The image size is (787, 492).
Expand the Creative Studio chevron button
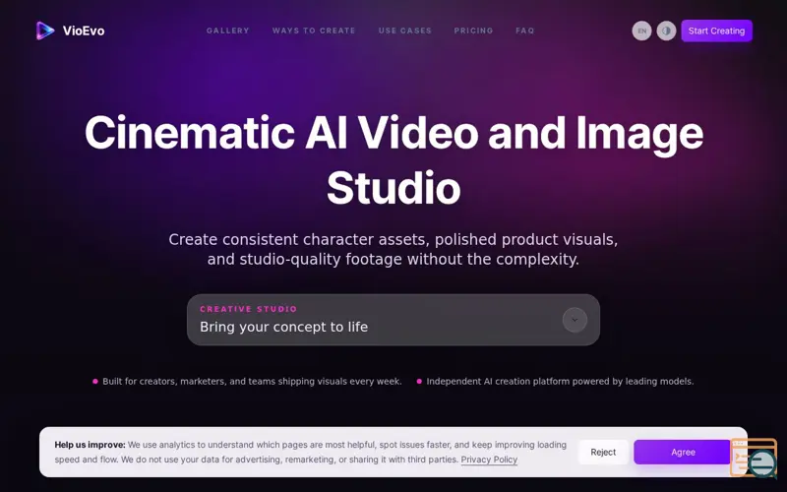(575, 320)
